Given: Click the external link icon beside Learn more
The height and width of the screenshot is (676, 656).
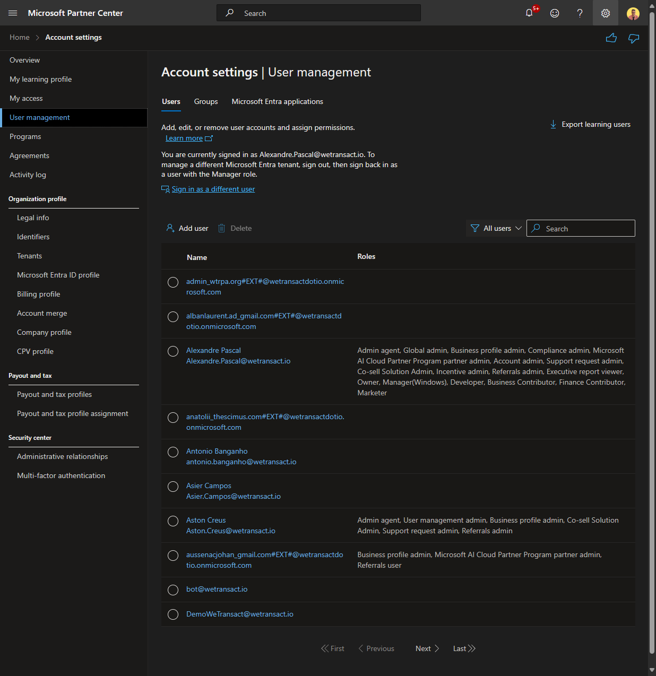Looking at the screenshot, I should [209, 138].
